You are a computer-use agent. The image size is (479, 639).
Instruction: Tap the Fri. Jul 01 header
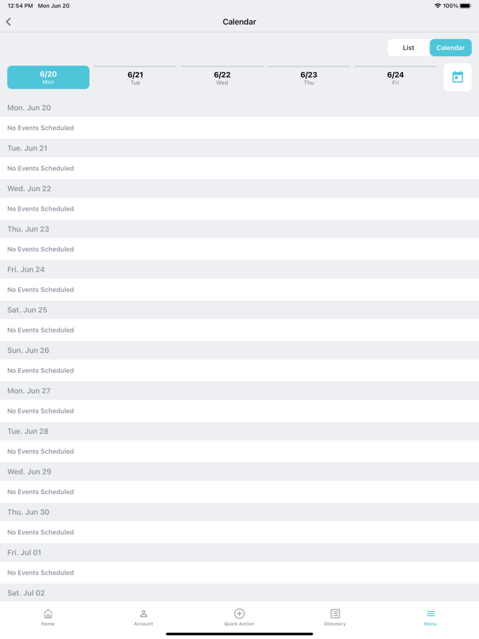pyautogui.click(x=239, y=553)
